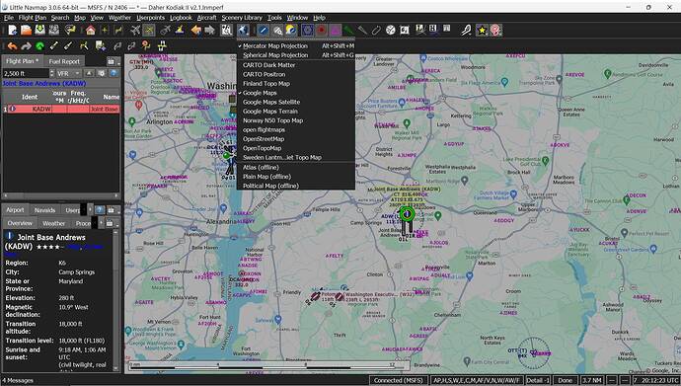Click the orange undo arrow icon

click(x=12, y=45)
